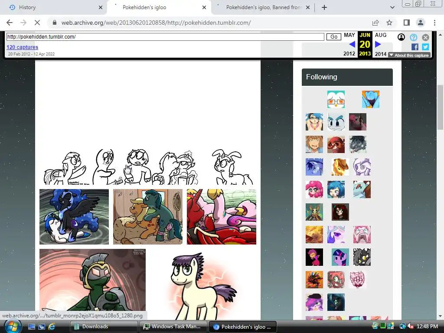This screenshot has height=333, width=444.
Task: Go back with the browser back arrow
Action: point(10,23)
